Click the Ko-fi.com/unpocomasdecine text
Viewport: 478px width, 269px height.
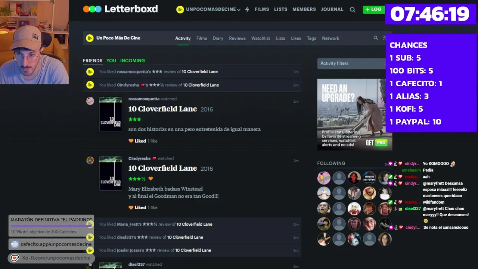point(56,258)
